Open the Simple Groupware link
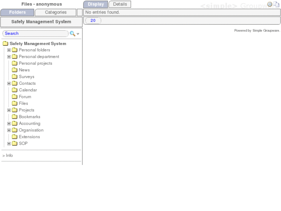 pos(266,31)
